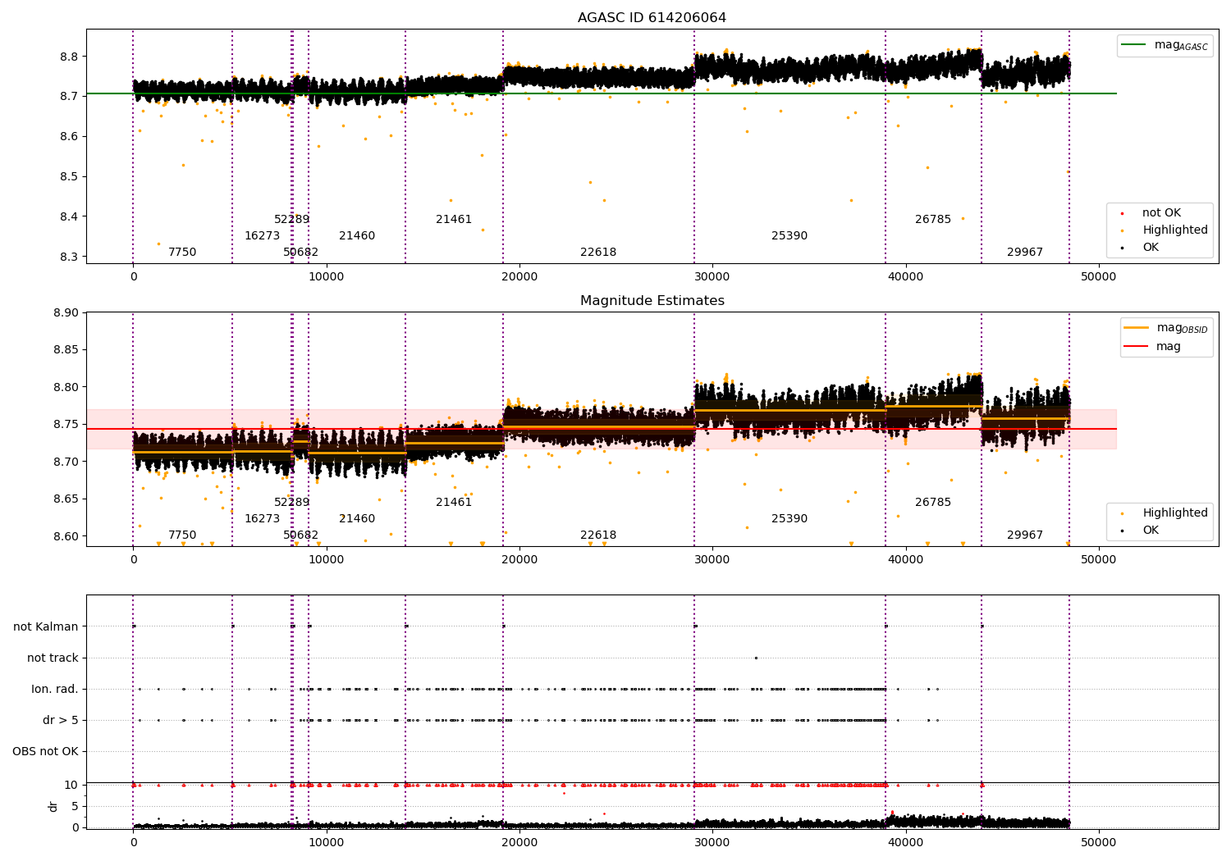Click obsid label 26785 in Magnitude Estimates plot
1231x861 pixels.
click(x=933, y=503)
